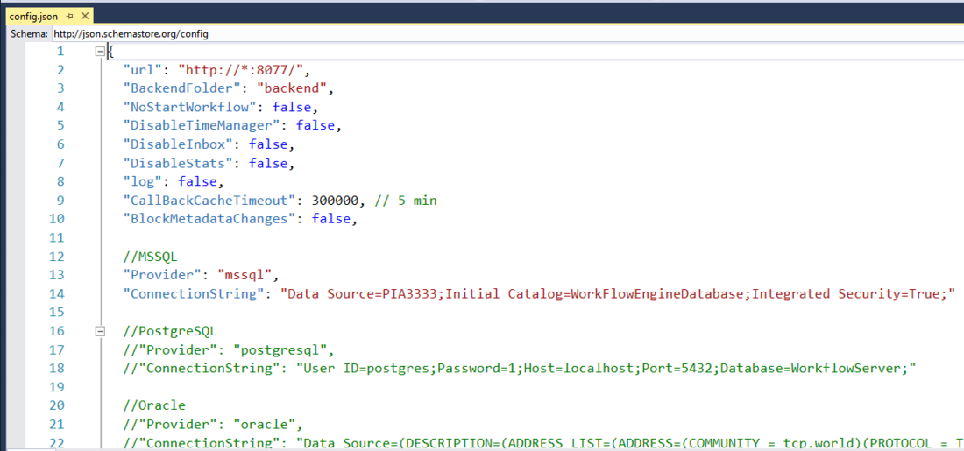The image size is (964, 451).
Task: Click the "mssql" provider value
Action: click(248, 275)
